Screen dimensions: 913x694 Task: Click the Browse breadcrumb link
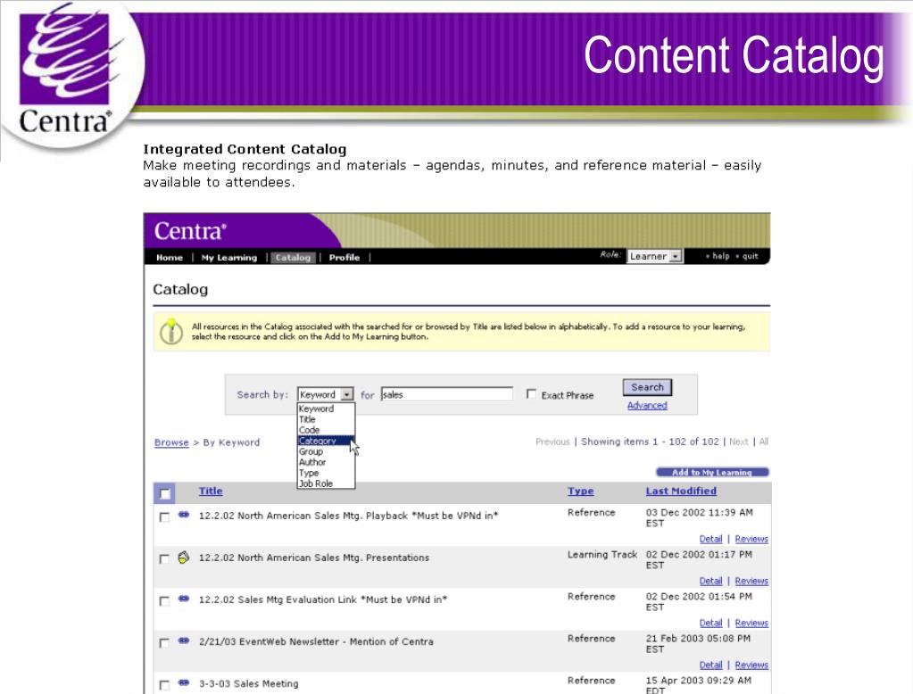[171, 442]
